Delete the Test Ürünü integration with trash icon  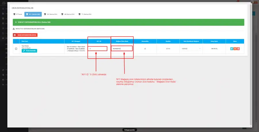238,49
